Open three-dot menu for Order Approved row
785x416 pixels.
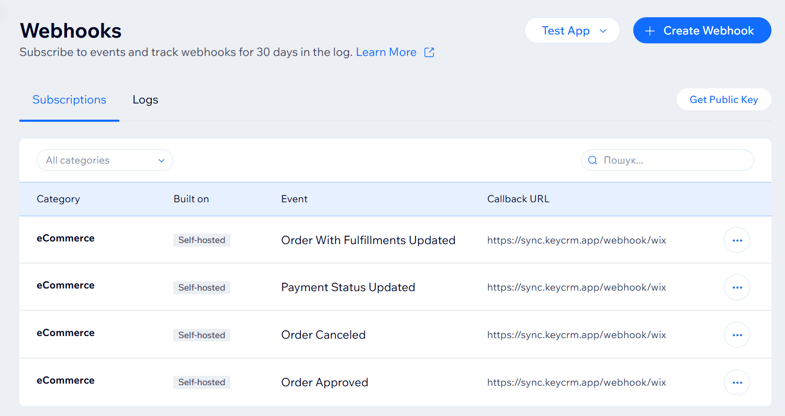click(x=737, y=383)
